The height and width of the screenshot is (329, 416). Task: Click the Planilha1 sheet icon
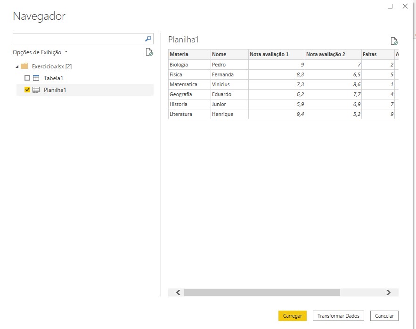(36, 90)
